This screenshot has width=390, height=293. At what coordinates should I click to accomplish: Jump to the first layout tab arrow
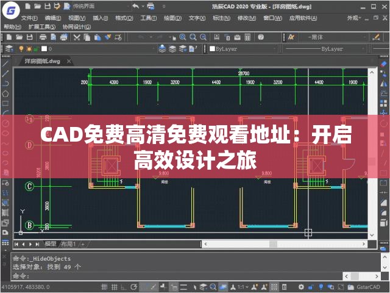point(16,244)
